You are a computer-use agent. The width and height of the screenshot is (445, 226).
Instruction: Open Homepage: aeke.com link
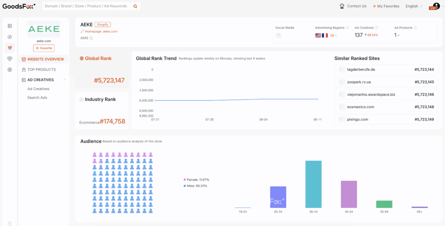pos(101,31)
